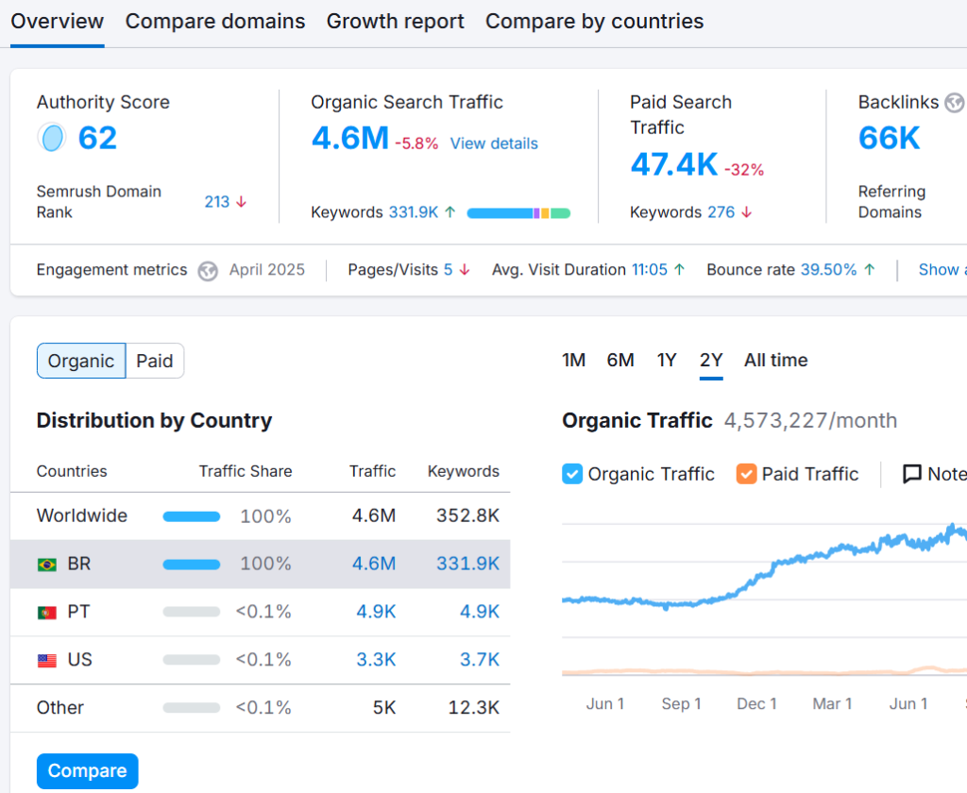
Task: Uncheck the Paid Traffic checkbox
Action: click(x=746, y=474)
